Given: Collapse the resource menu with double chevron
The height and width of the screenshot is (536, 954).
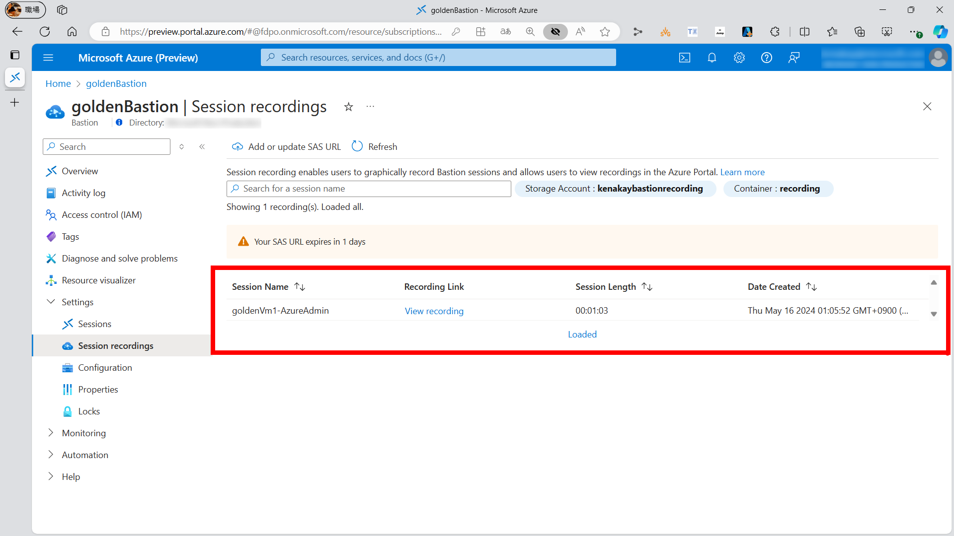Looking at the screenshot, I should pyautogui.click(x=202, y=147).
